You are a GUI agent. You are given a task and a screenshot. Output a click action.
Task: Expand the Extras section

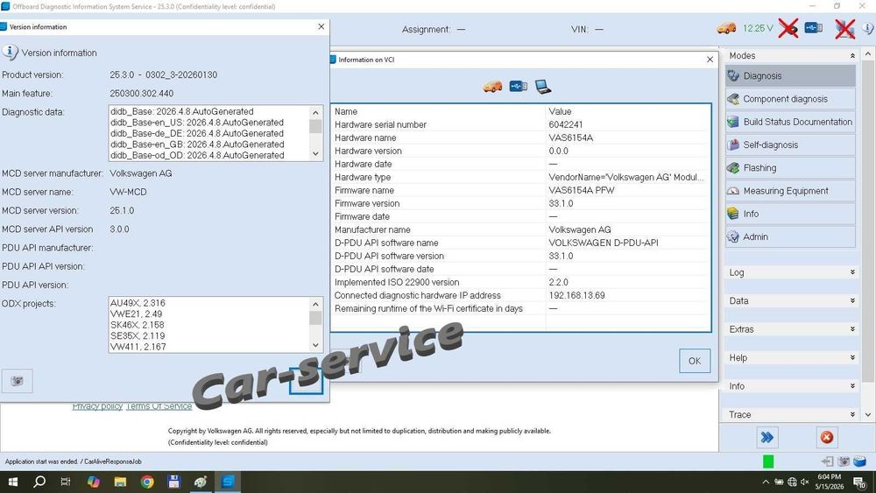(852, 329)
